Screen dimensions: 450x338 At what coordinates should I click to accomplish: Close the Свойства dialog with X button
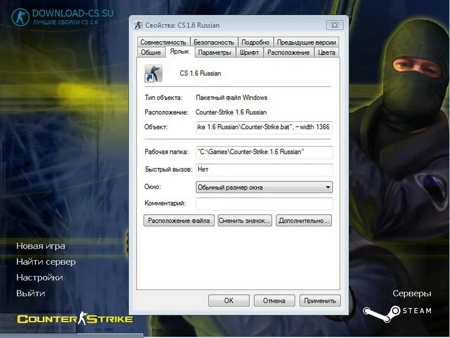[x=335, y=25]
